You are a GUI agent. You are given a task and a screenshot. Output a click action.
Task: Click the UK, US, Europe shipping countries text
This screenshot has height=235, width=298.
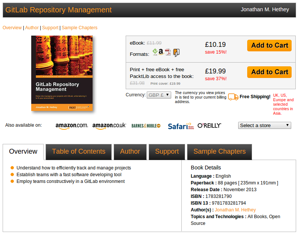[283, 104]
